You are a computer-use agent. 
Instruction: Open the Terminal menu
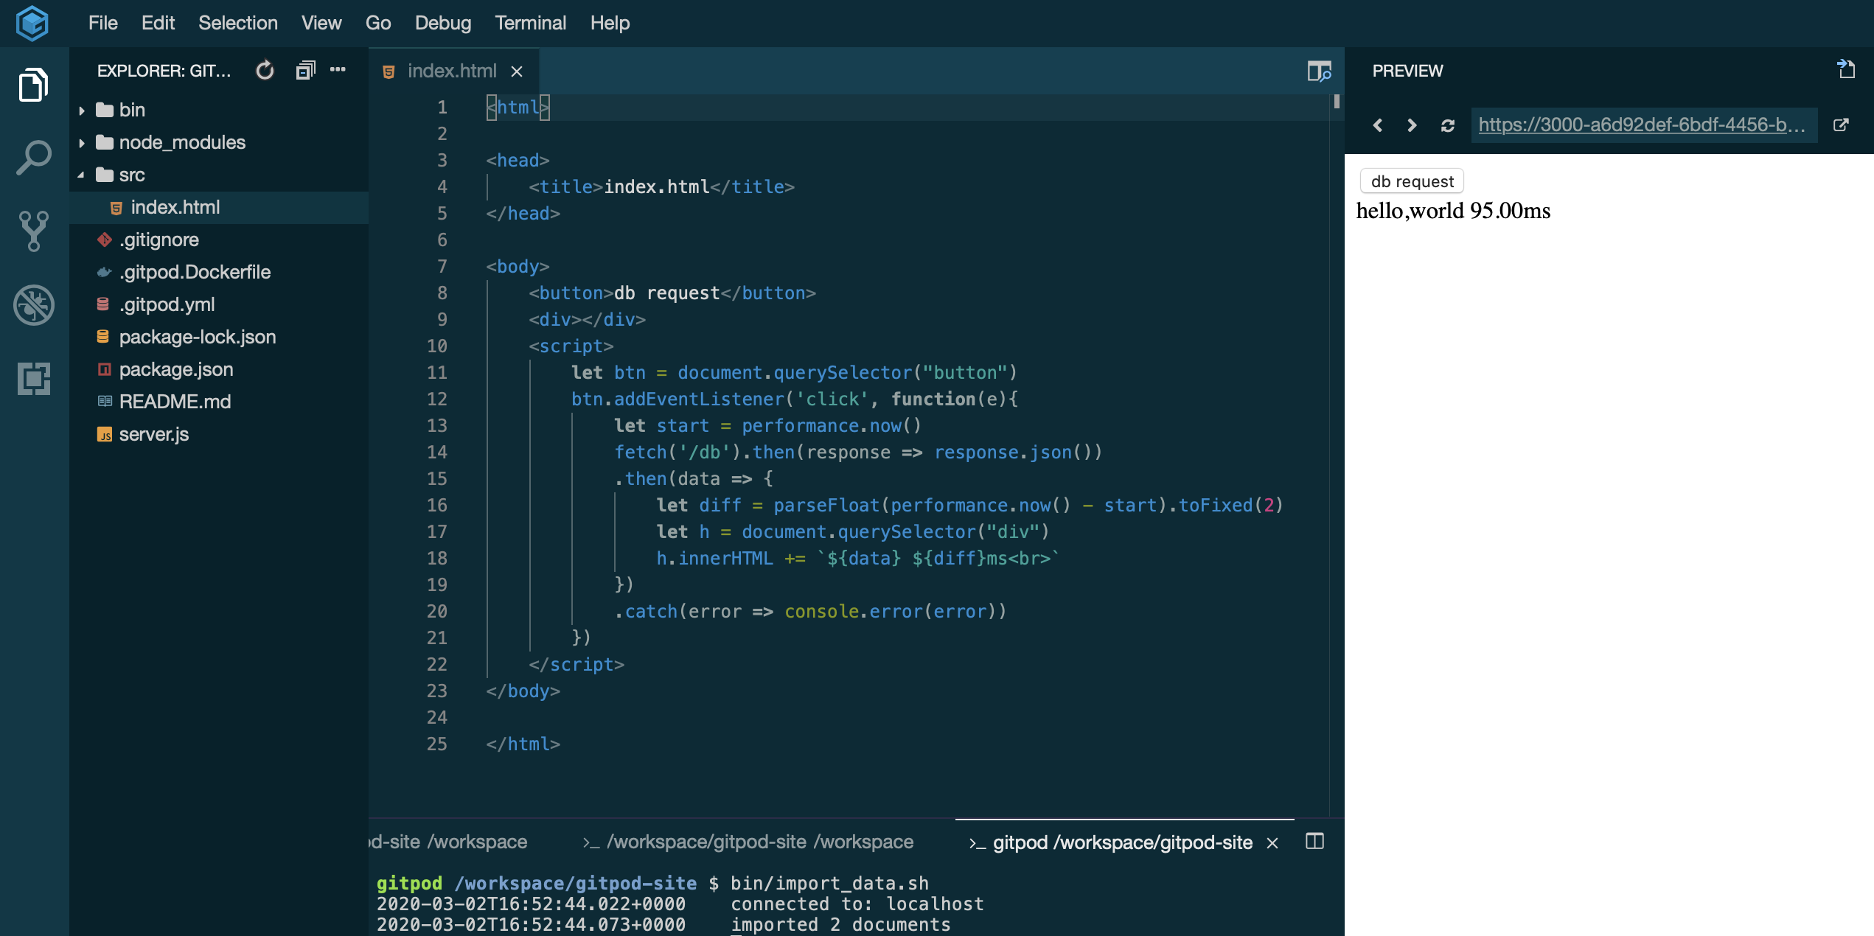530,23
